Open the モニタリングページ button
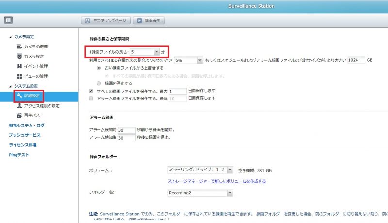 click(x=106, y=21)
